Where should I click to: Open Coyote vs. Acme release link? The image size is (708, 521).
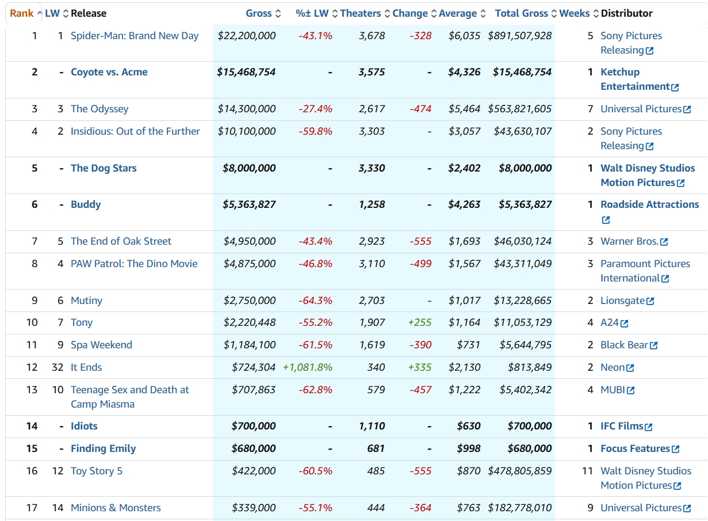tap(109, 72)
